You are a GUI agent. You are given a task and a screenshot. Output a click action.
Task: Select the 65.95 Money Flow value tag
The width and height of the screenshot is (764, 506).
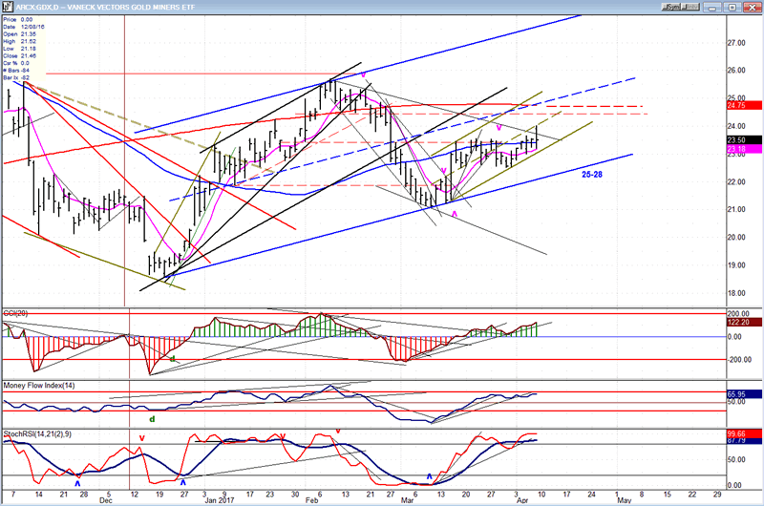pos(741,393)
